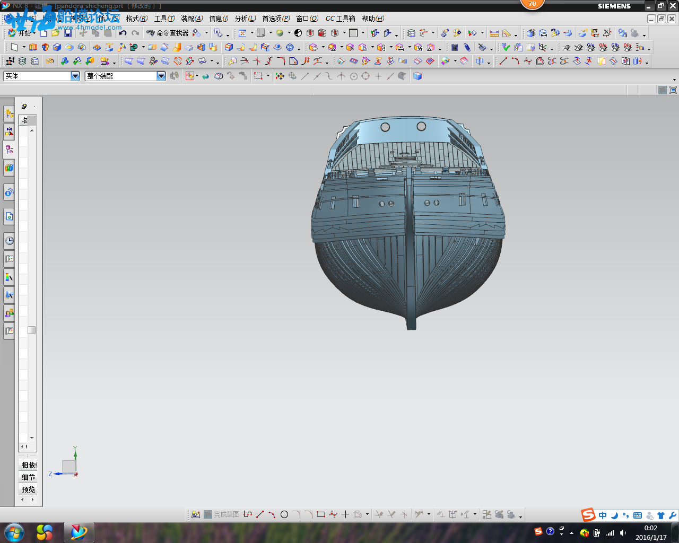Click the Sogou input method logo
This screenshot has width=679, height=543.
588,515
